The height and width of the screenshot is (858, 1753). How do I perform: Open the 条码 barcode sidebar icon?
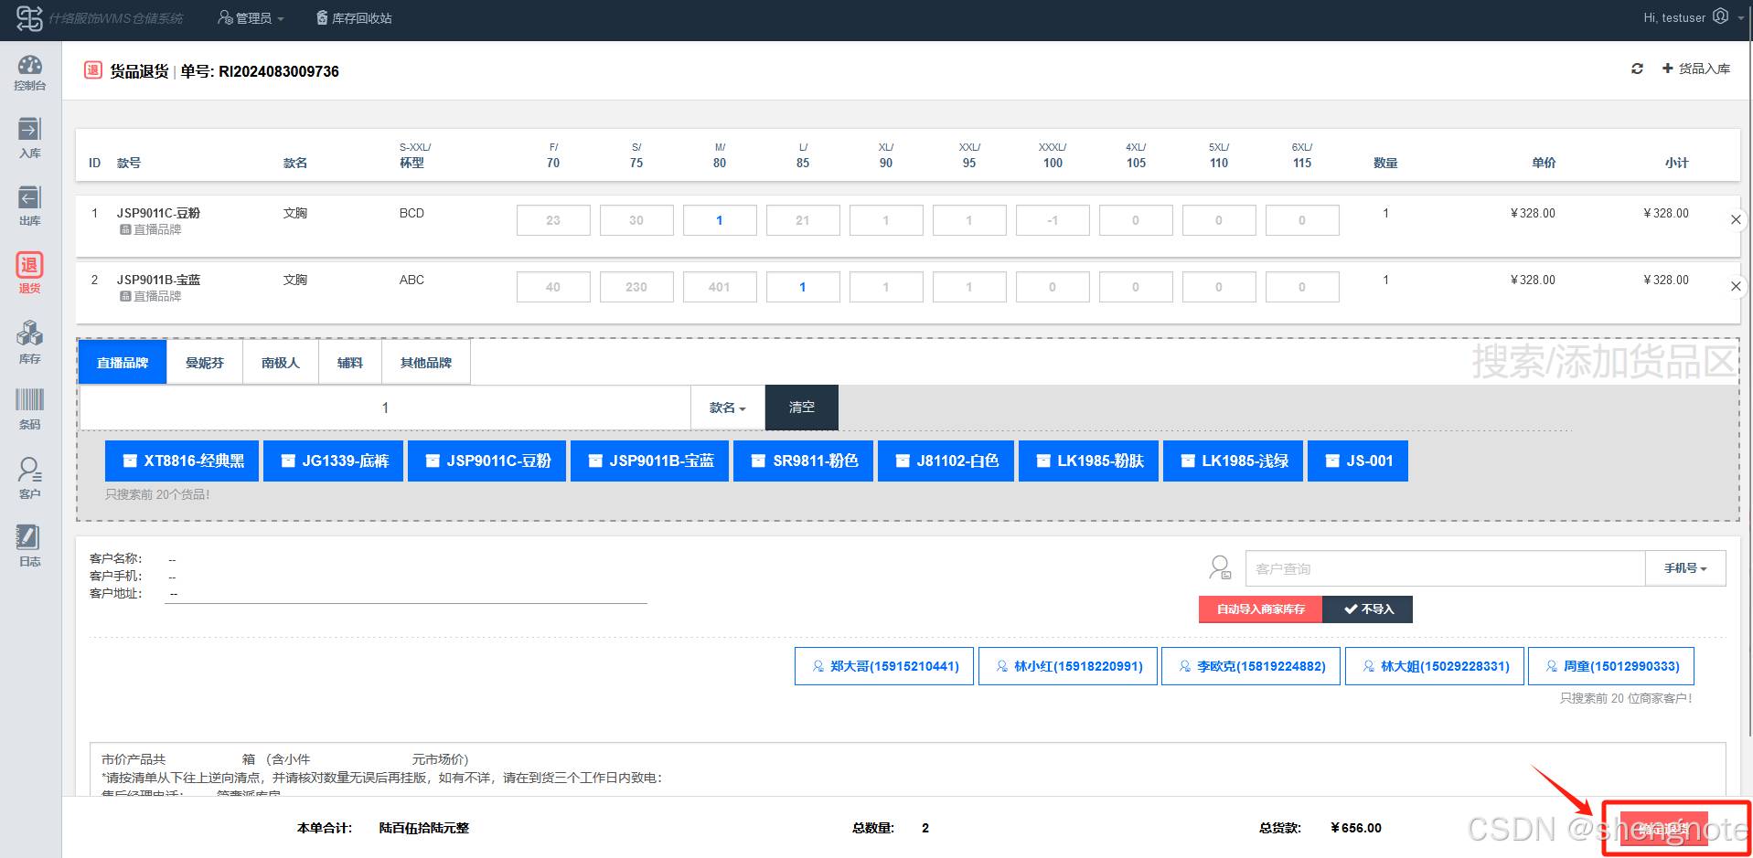point(29,408)
